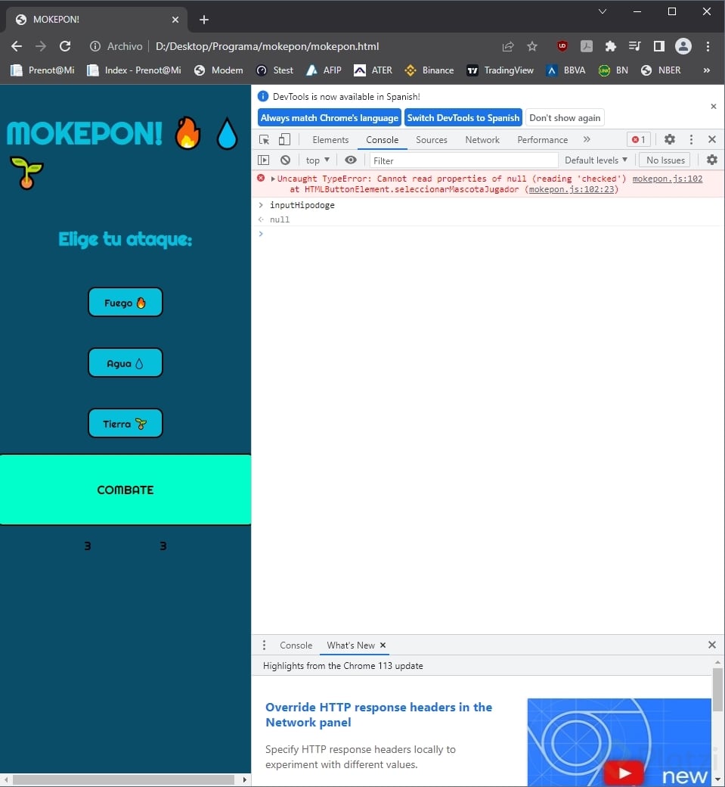Toggle the browser side panel
The width and height of the screenshot is (725, 787).
pos(658,46)
